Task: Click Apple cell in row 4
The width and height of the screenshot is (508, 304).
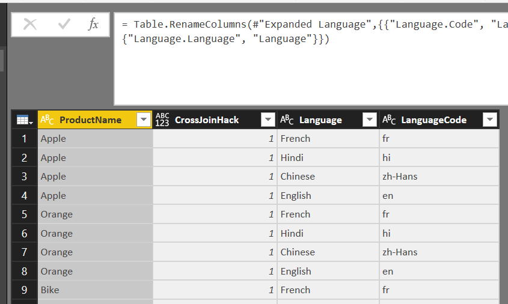Action: 95,195
